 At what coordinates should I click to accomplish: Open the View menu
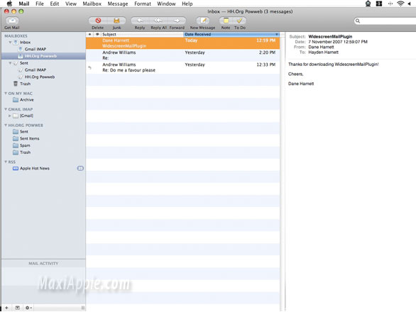[x=71, y=4]
